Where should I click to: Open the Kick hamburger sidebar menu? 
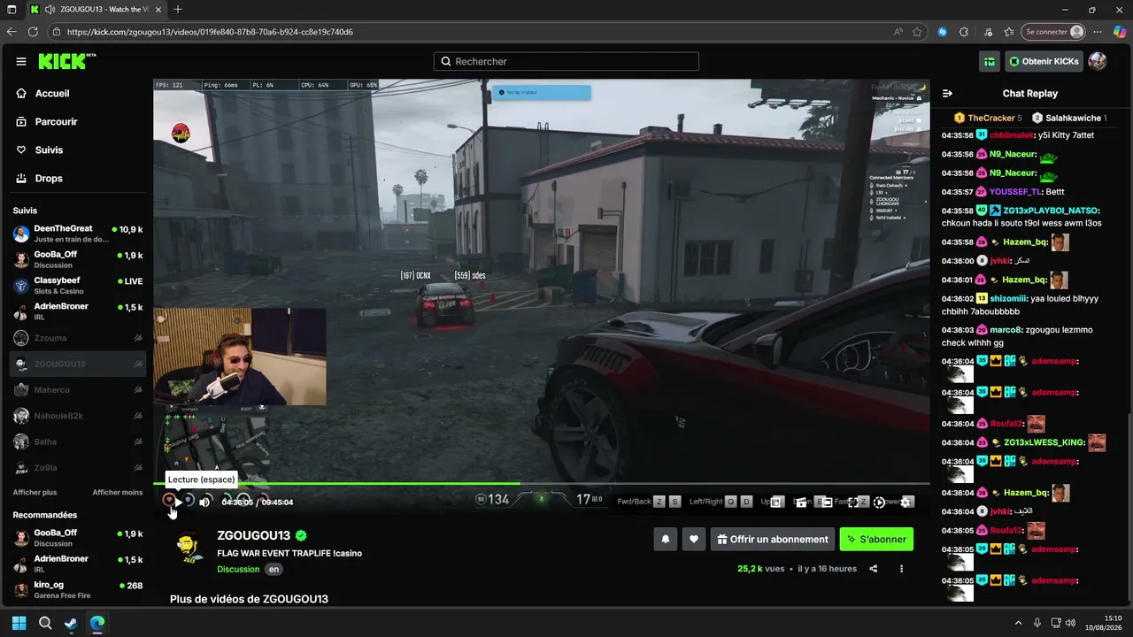point(21,62)
